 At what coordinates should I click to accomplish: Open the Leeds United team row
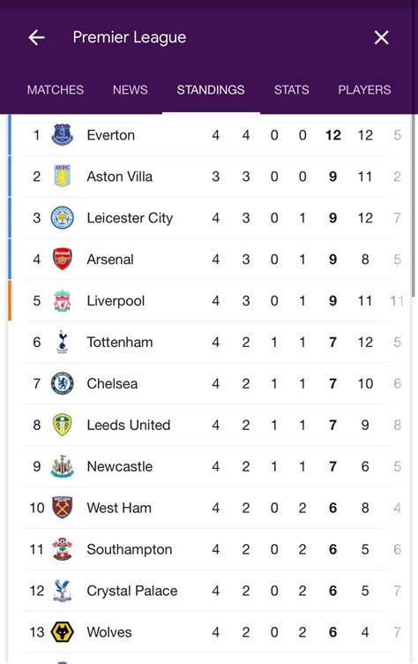[x=209, y=425]
